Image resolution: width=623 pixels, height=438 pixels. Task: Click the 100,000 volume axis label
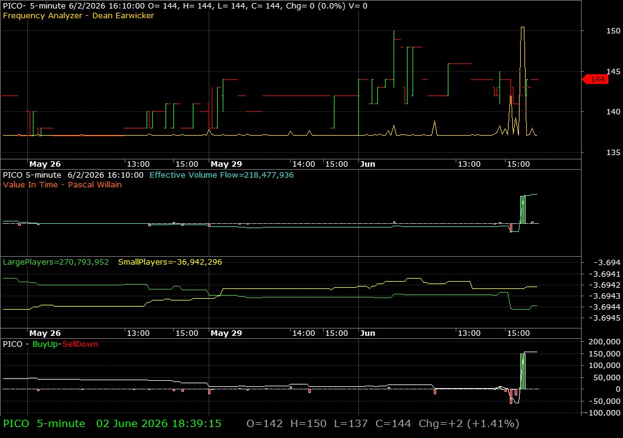(604, 365)
